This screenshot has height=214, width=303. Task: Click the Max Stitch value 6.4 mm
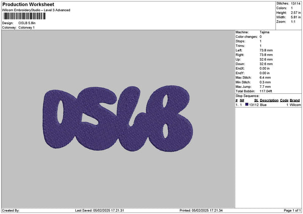pyautogui.click(x=265, y=78)
